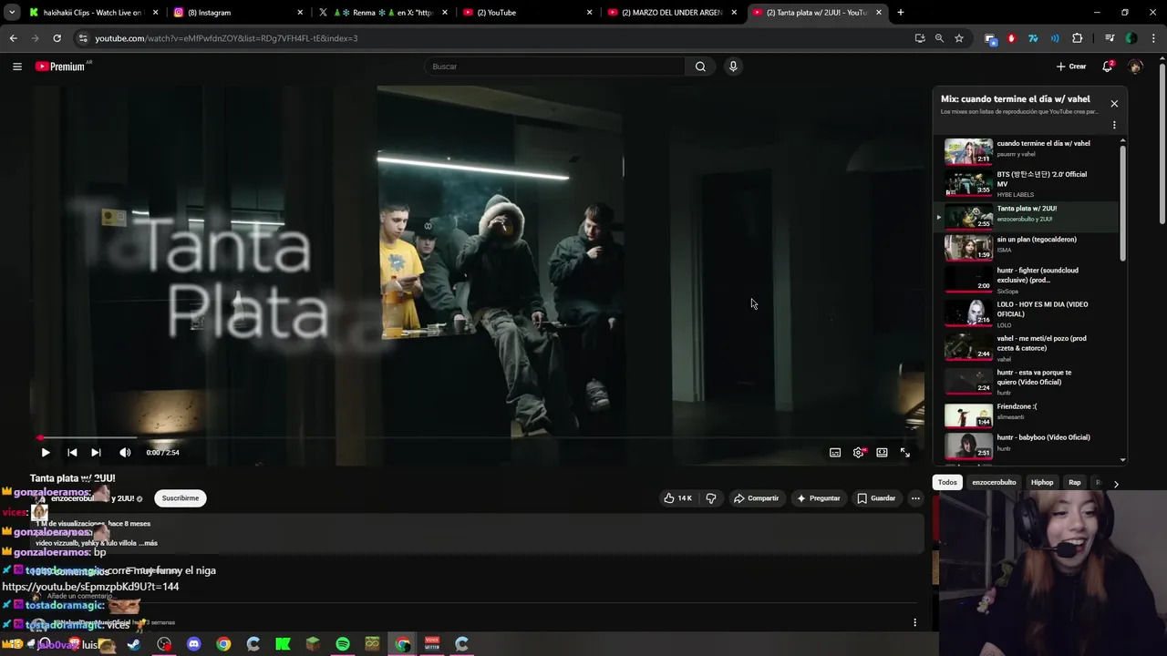Dislike the video
Screen dimensions: 1167x656
[x=711, y=498]
